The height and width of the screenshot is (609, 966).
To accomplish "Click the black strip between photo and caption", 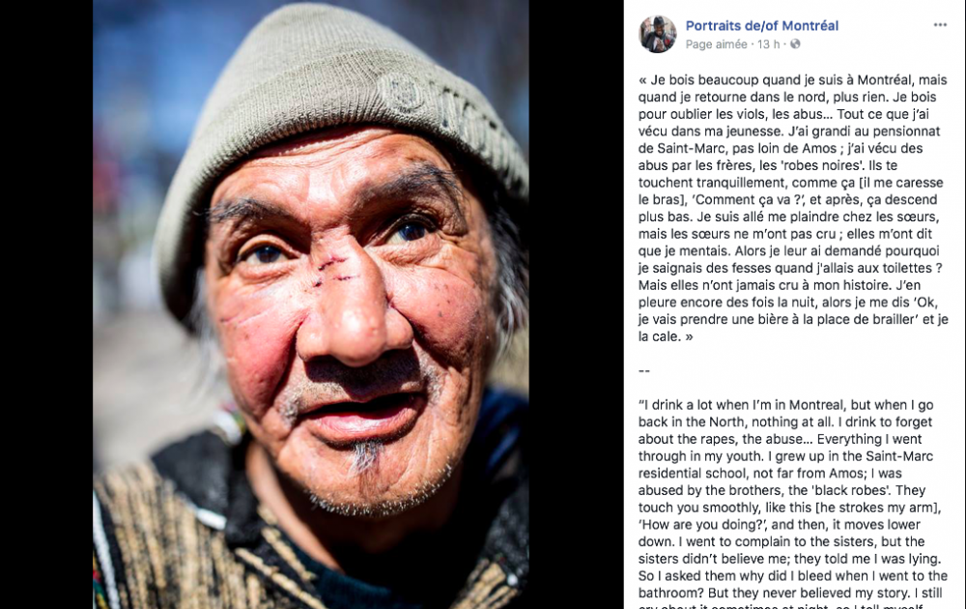I will 576,304.
